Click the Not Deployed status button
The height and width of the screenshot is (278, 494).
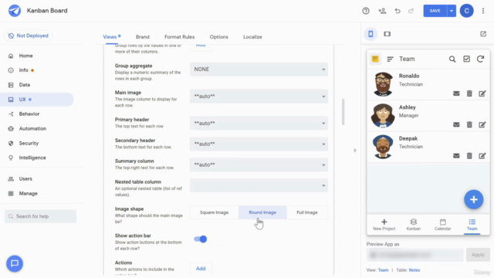(29, 36)
